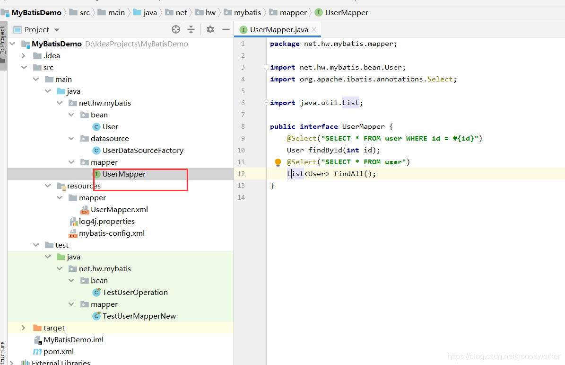Click MyBatisDemo in breadcrumb bar

[36, 13]
